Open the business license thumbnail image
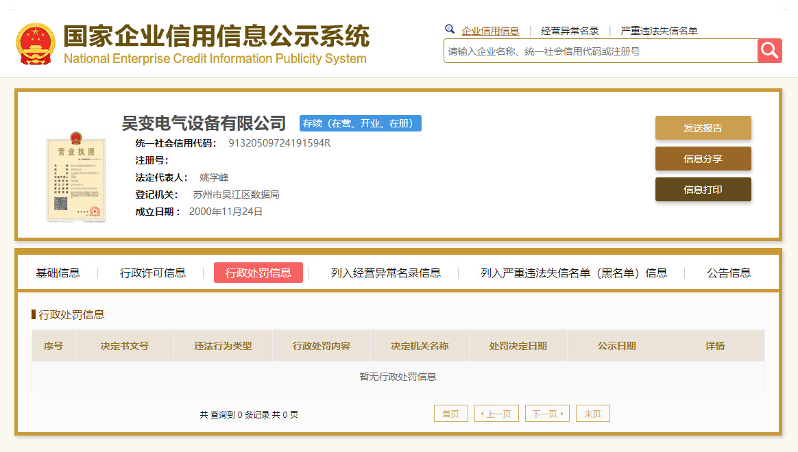This screenshot has height=452, width=798. (x=76, y=177)
